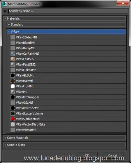Click the VRayLightMtl white sphere icon
131x163 pixels.
13,86
